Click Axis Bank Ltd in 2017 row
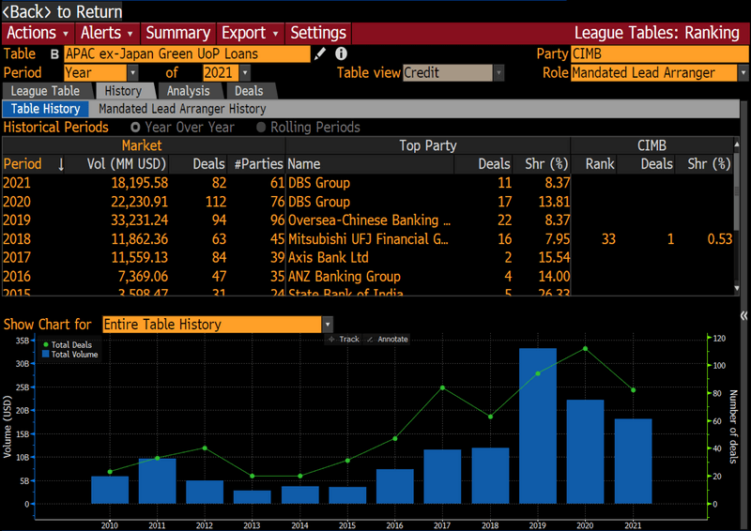 click(x=328, y=258)
